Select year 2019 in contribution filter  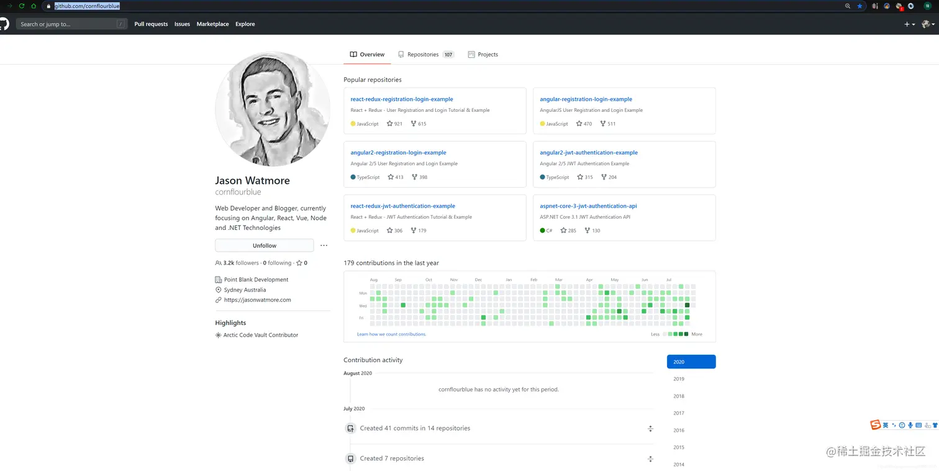click(679, 379)
